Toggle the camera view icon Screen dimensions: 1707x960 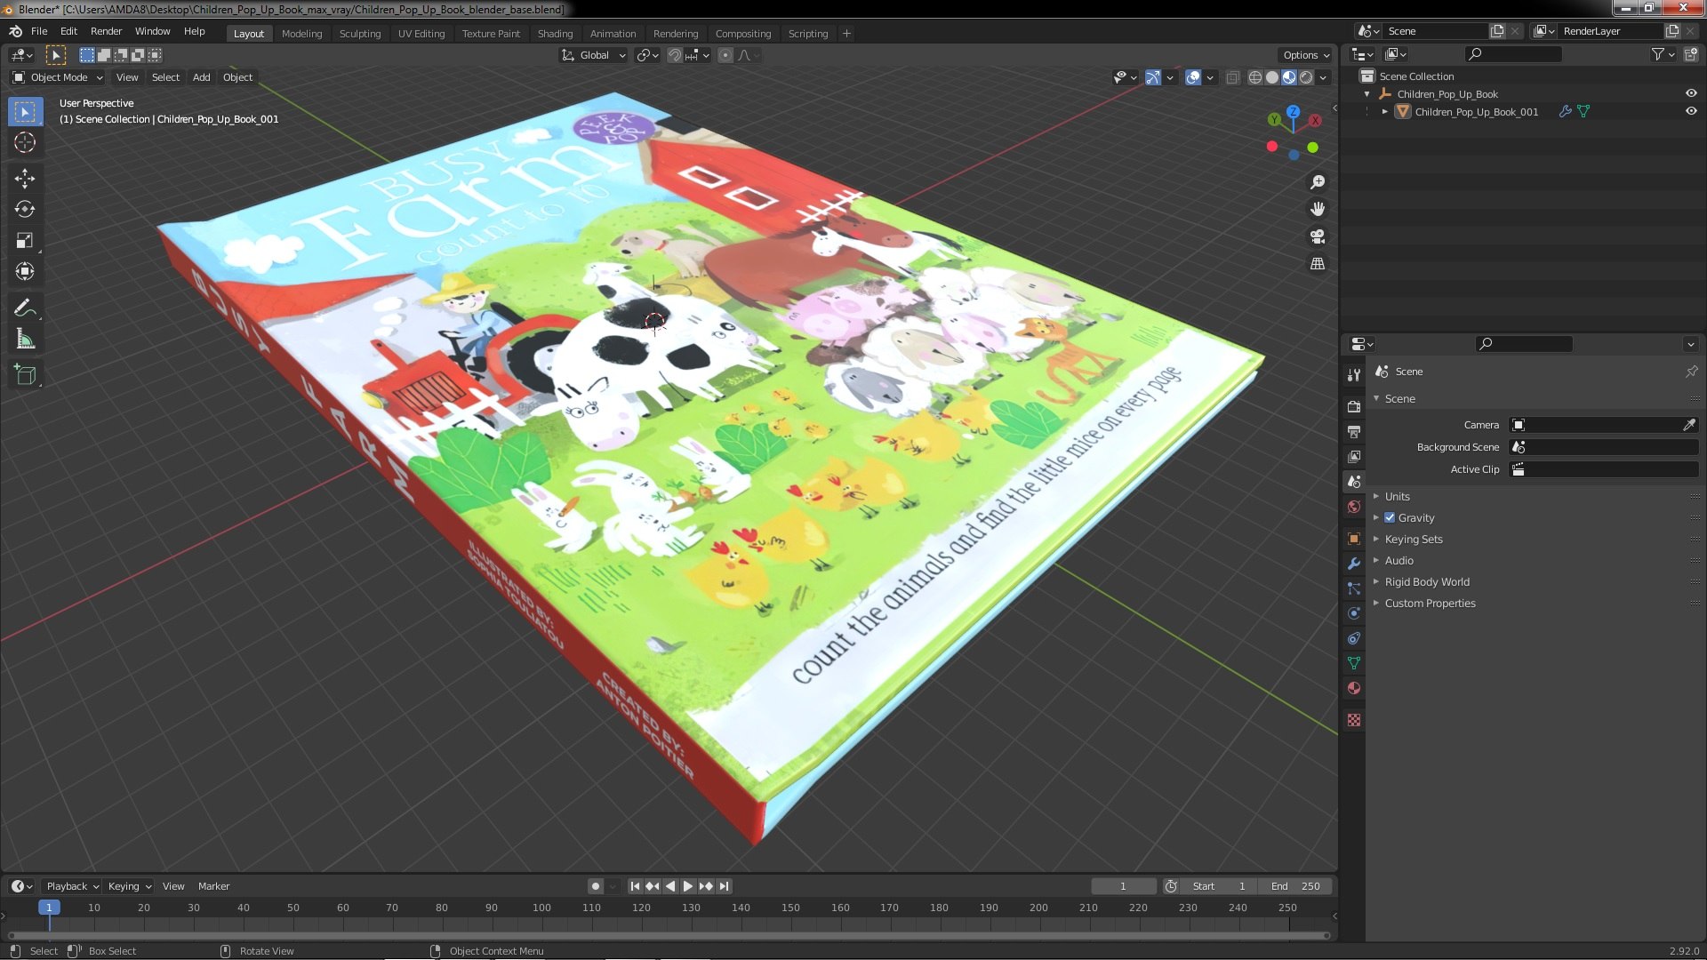pyautogui.click(x=1318, y=236)
